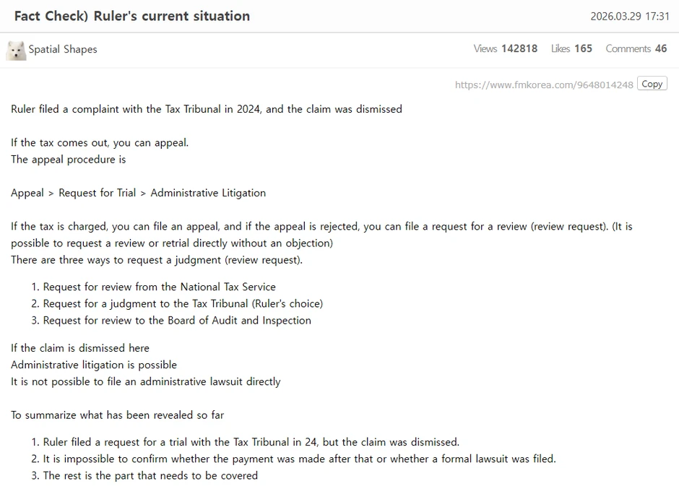Open the Spatial Shapes author profile name

(62, 50)
